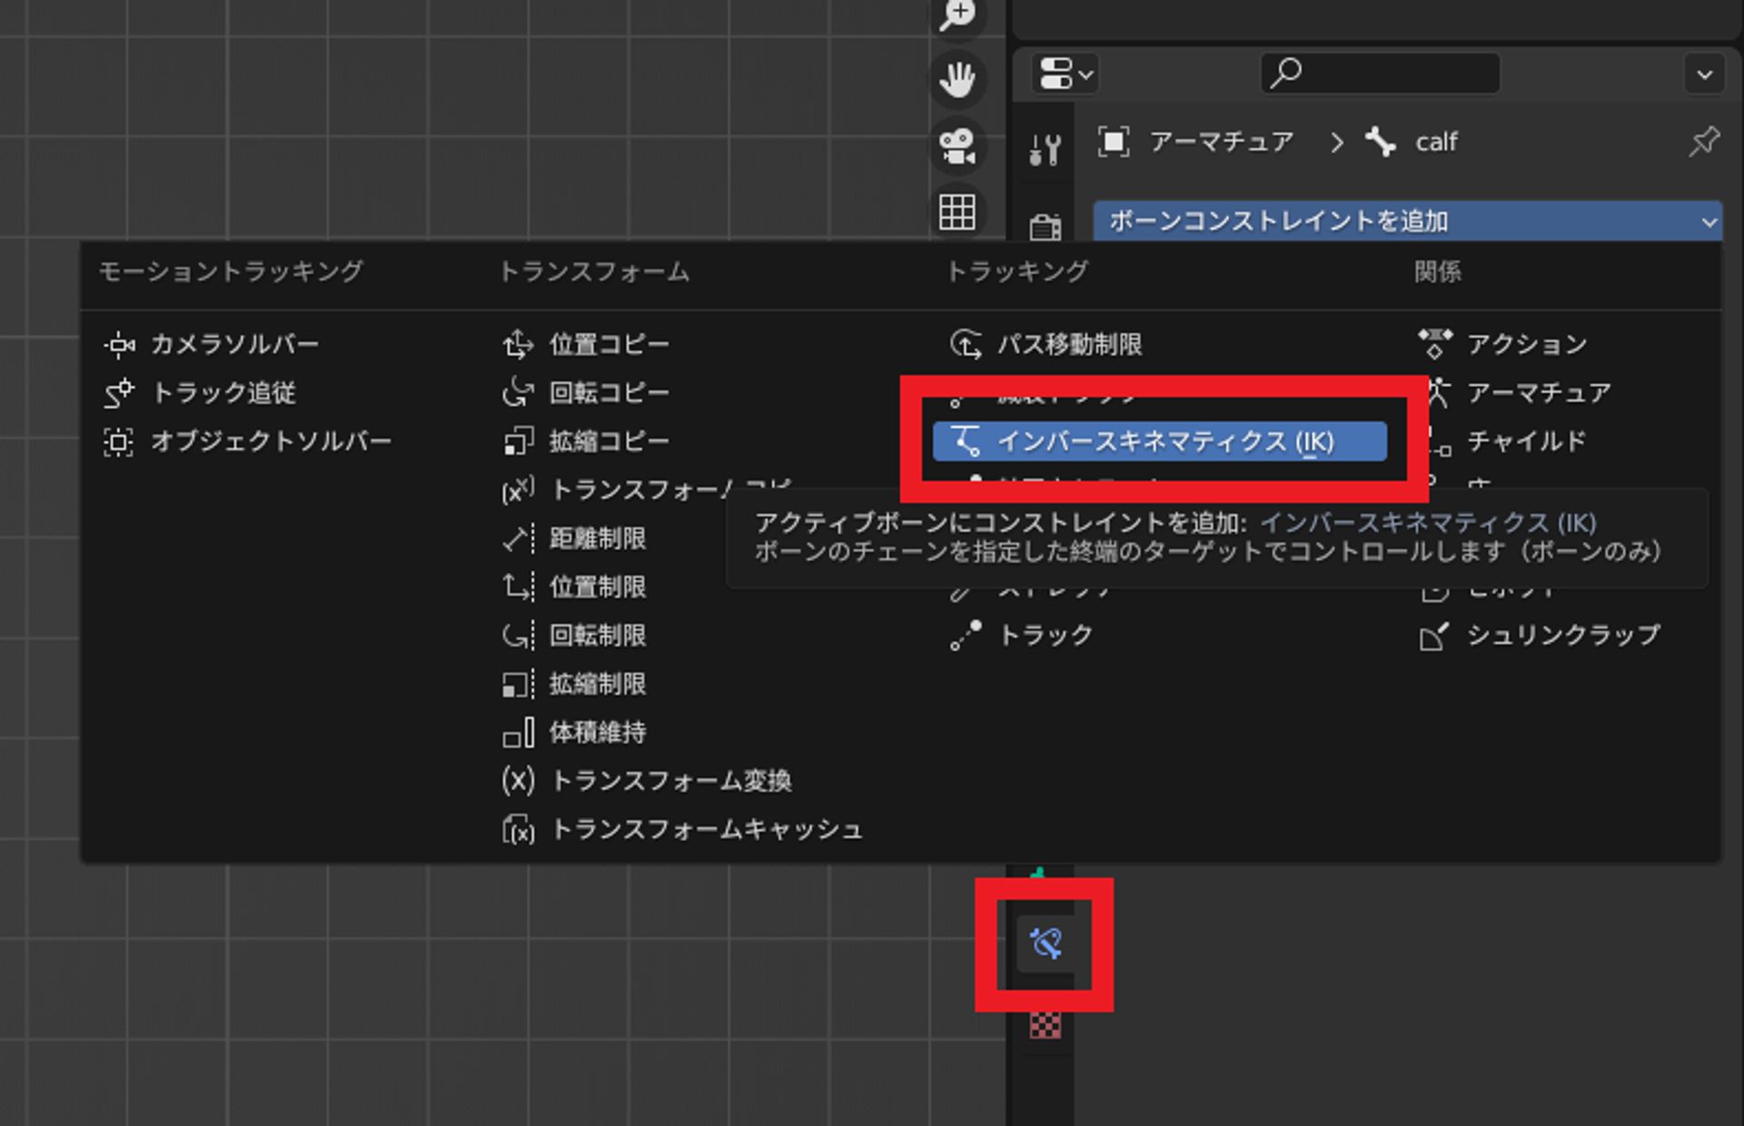Select the シュリンクラップ constraint option
This screenshot has width=1744, height=1126.
pos(1562,636)
